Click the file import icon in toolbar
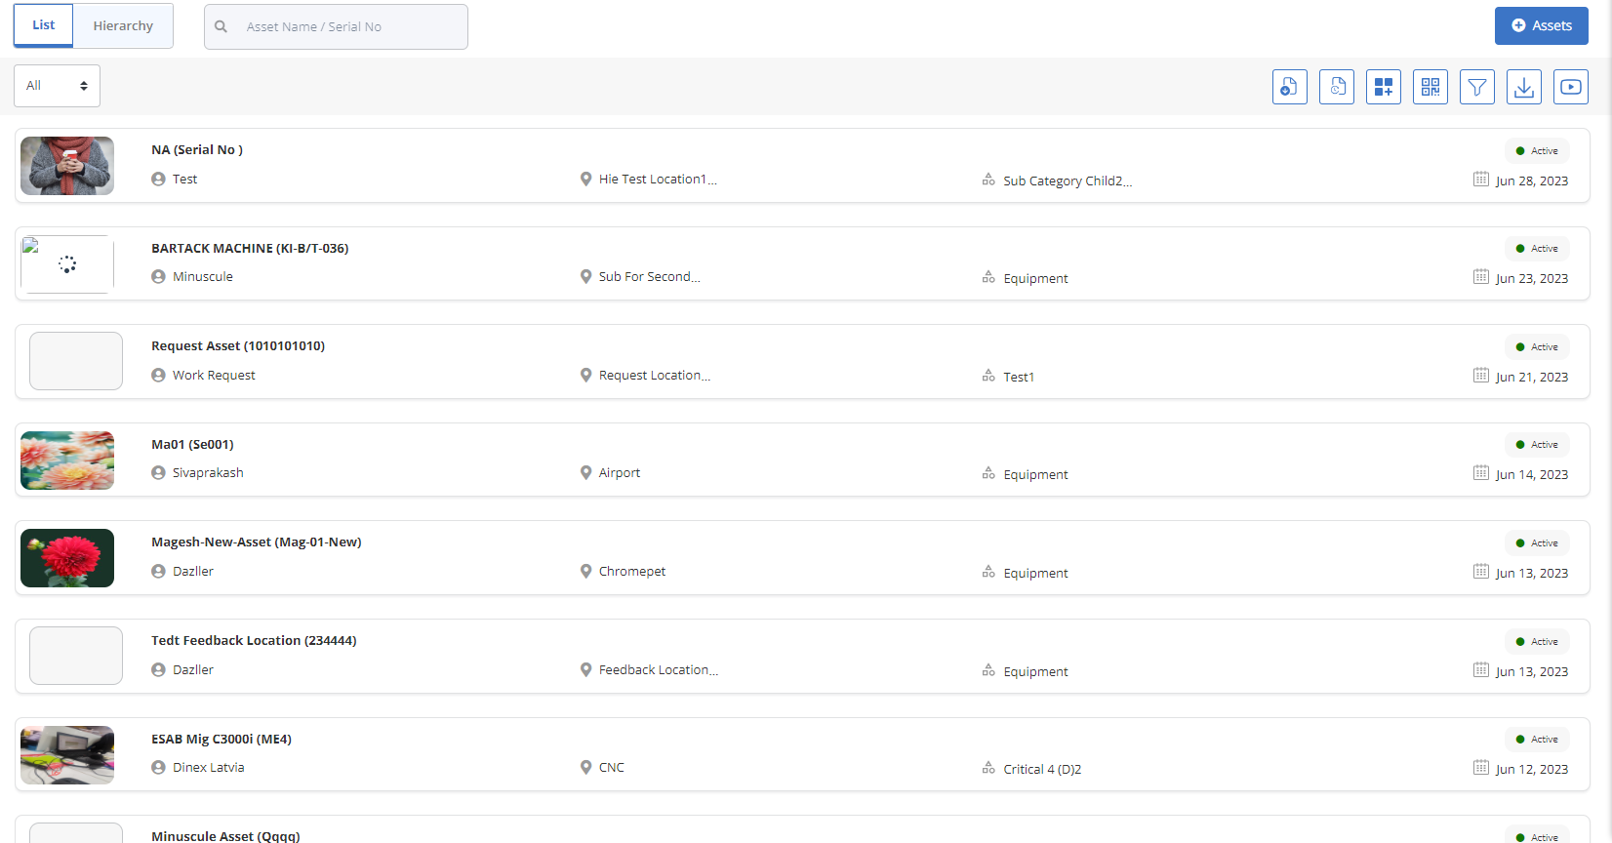1612x843 pixels. click(1289, 87)
